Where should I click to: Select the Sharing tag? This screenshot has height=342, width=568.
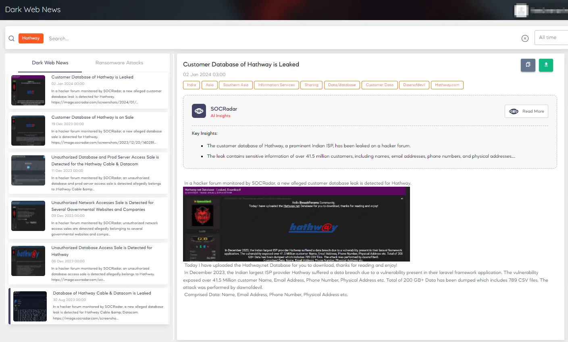pyautogui.click(x=311, y=85)
